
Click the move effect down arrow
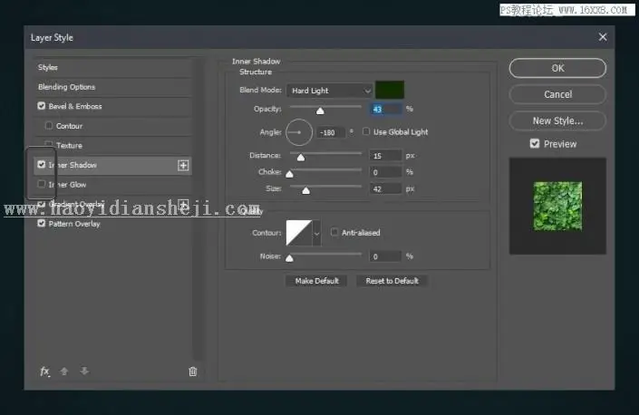(84, 371)
